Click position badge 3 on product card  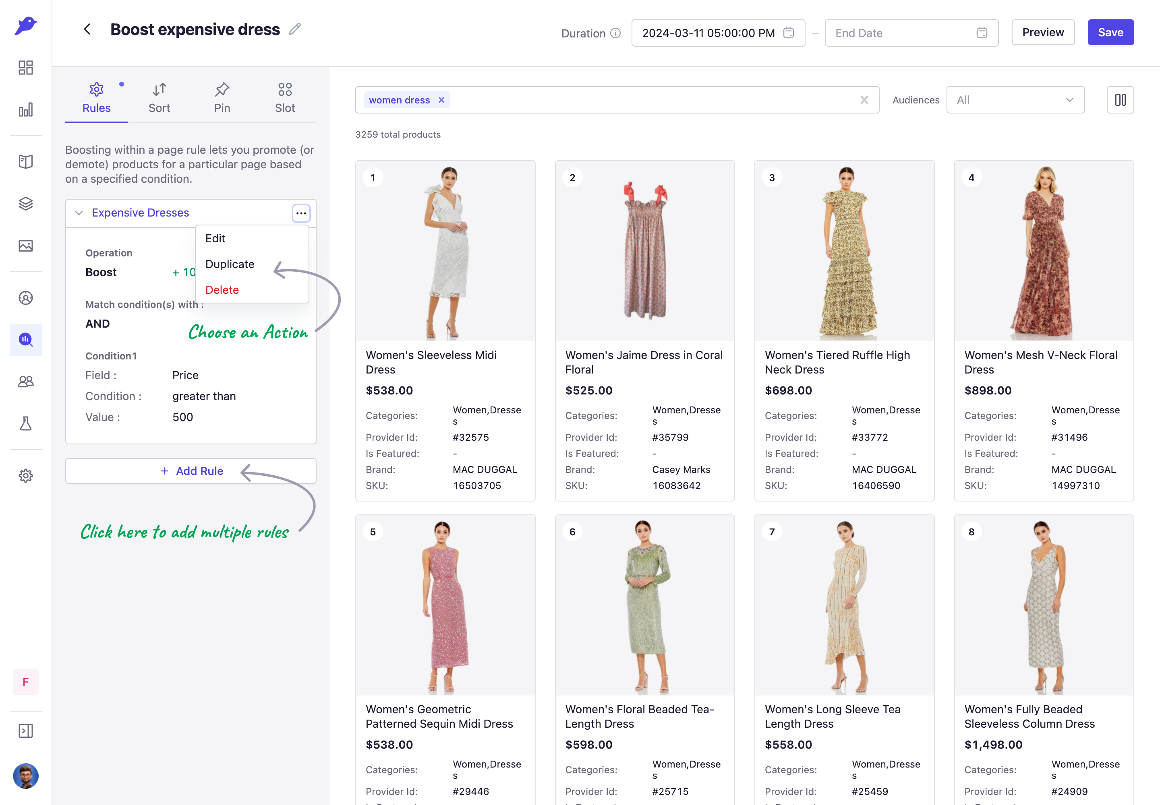772,178
